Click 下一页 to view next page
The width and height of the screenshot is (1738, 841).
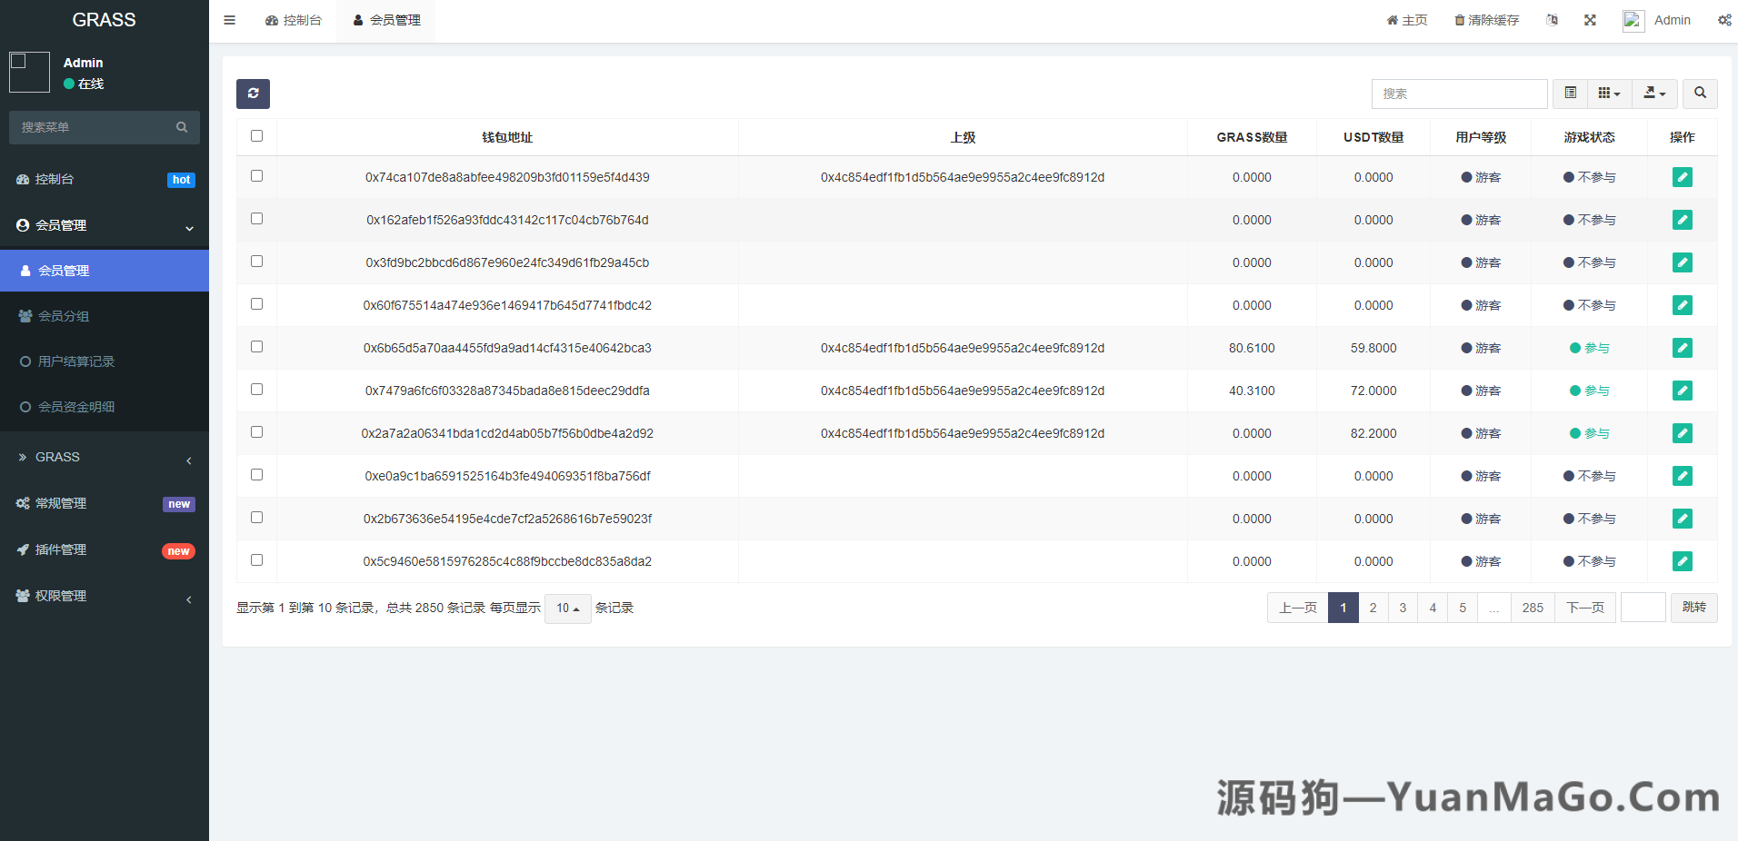click(1585, 608)
